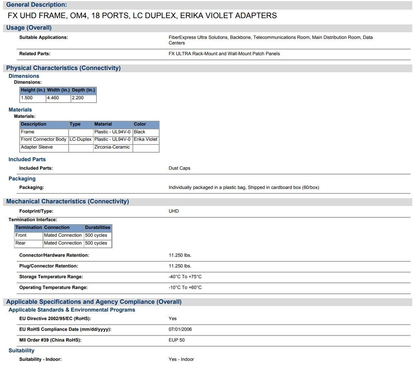This screenshot has width=416, height=379.
Task: Click the Usage (Overall) section header
Action: 29,28
